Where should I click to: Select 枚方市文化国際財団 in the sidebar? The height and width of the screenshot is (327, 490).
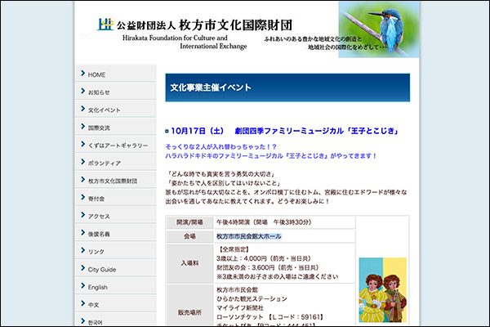[113, 181]
